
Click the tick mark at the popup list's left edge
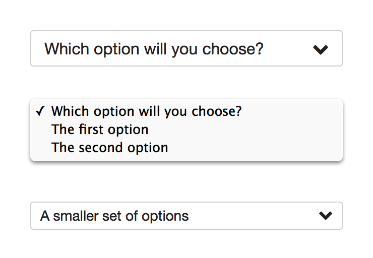[x=40, y=111]
